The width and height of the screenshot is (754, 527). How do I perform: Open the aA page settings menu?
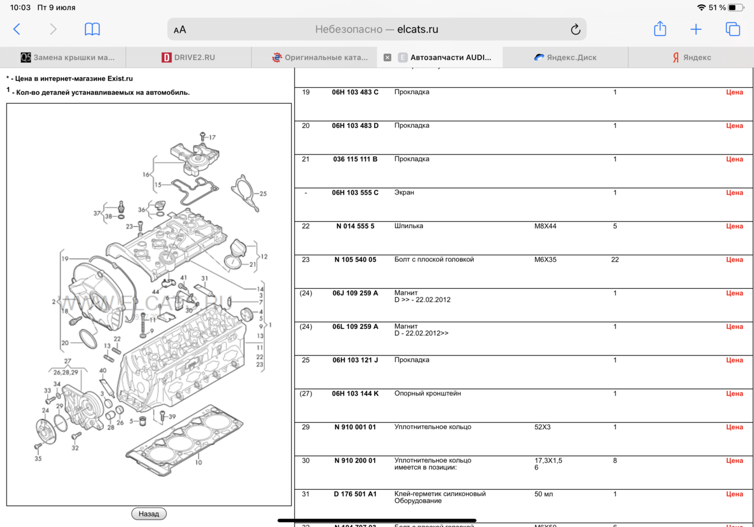180,29
